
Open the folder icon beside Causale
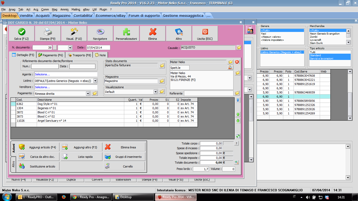[x=239, y=48]
